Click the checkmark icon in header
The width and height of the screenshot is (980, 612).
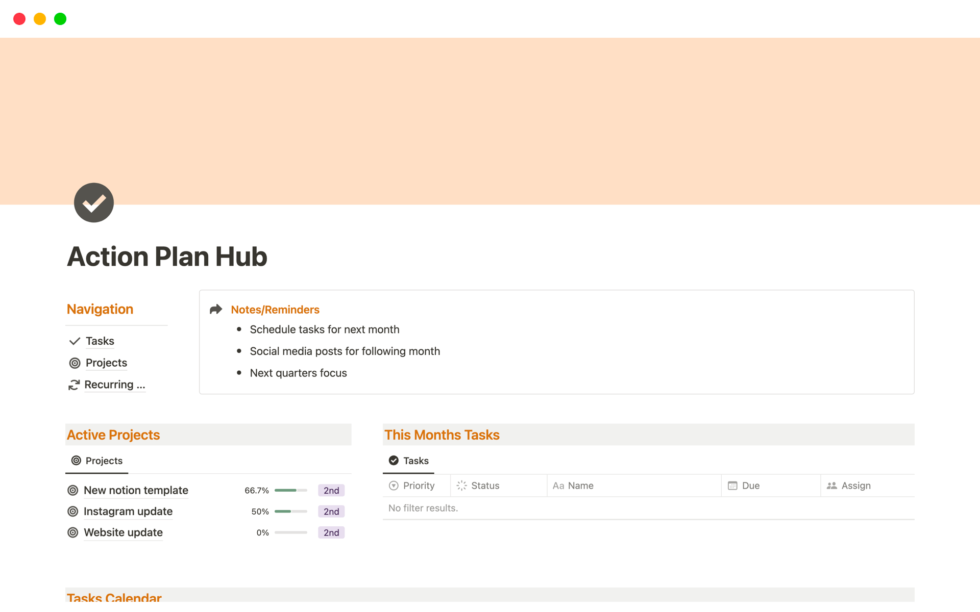point(94,204)
